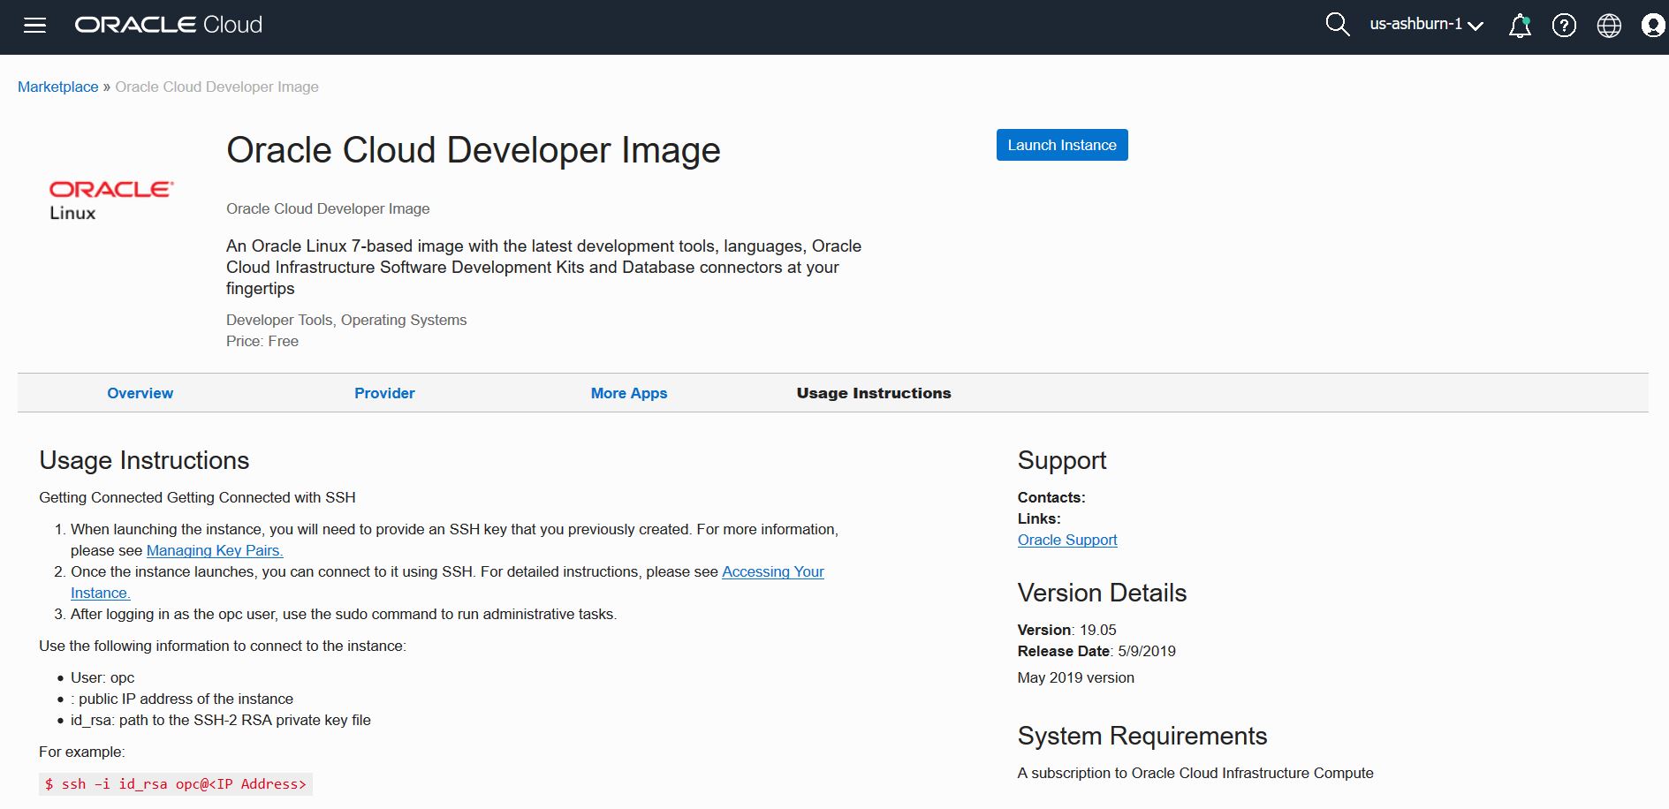Switch to the Provider tab
This screenshot has height=809, width=1669.
384,393
